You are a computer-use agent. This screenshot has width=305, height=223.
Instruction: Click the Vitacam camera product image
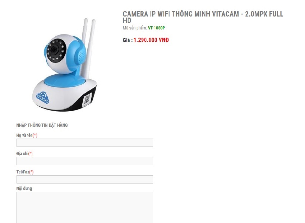(x=65, y=65)
